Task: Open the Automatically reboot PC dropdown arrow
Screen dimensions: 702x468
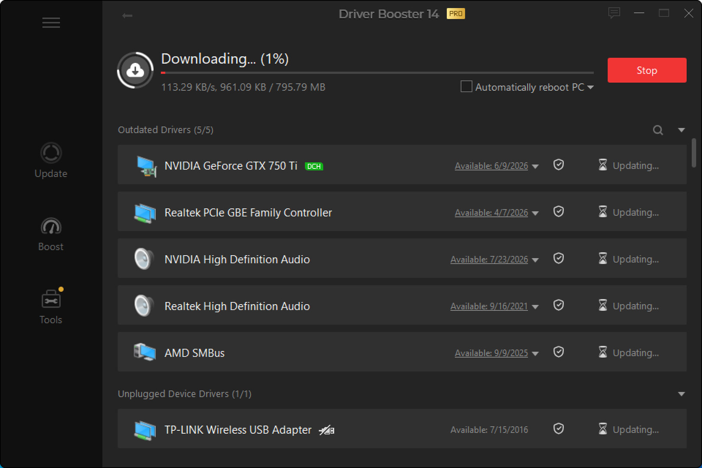Action: click(x=590, y=88)
